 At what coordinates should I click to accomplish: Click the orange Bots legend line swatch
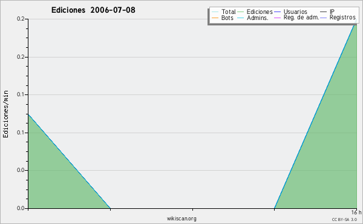coord(215,18)
